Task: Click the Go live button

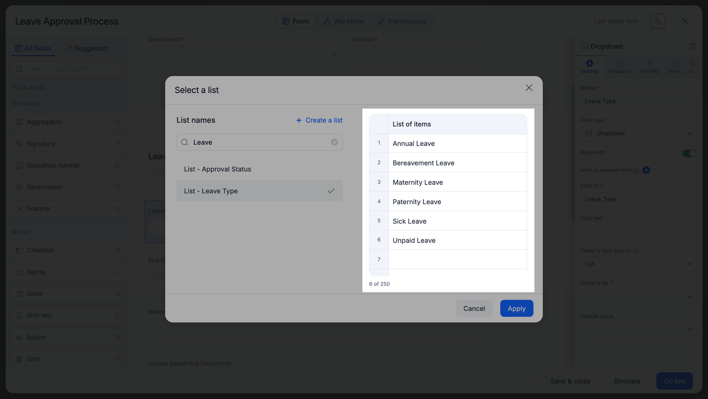Action: (674, 381)
